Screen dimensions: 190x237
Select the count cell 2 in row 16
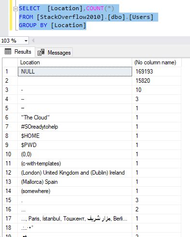pyautogui.click(x=157, y=209)
